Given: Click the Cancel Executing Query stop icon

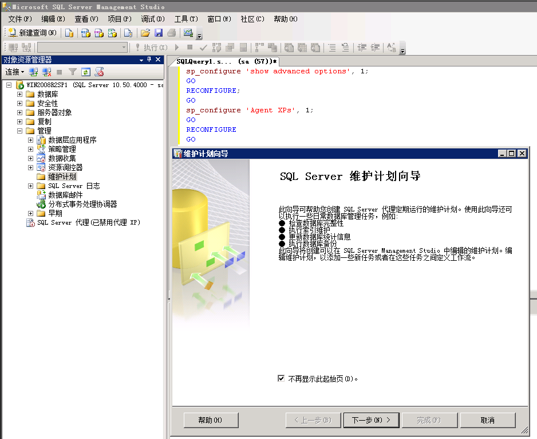Looking at the screenshot, I should 189,48.
